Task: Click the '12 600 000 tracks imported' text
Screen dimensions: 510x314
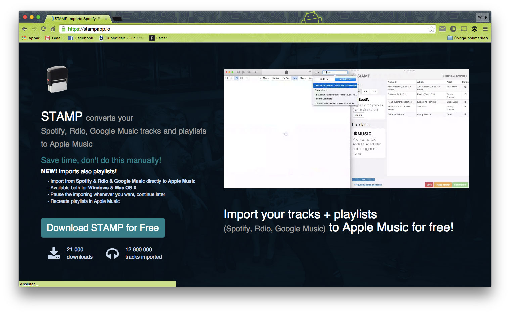Action: [143, 253]
